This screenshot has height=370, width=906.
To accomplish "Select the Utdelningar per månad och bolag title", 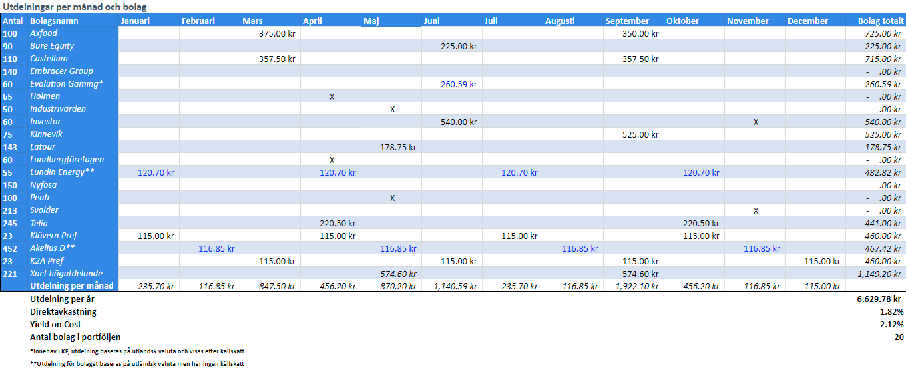I will (x=74, y=7).
